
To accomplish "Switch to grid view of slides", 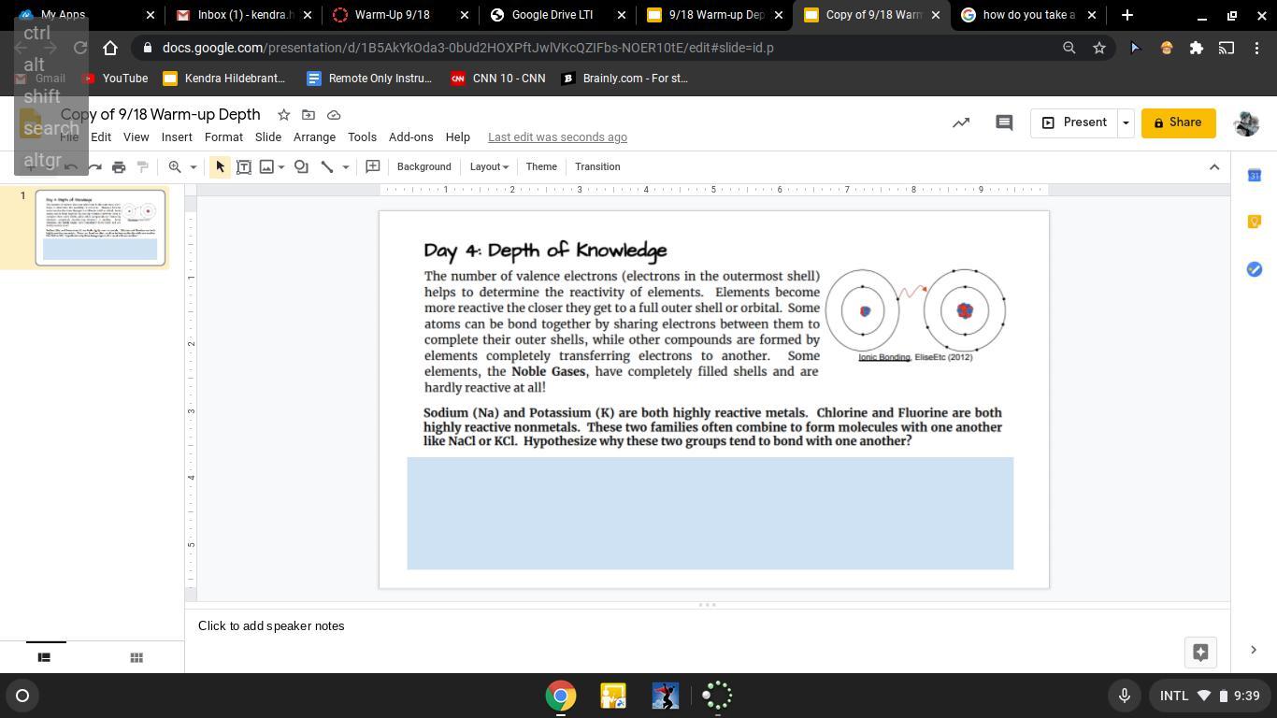I will [x=136, y=657].
